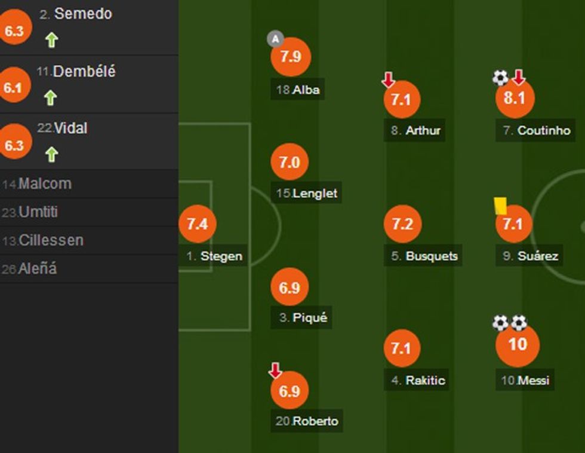Open Lenglet's player name link

(x=315, y=193)
